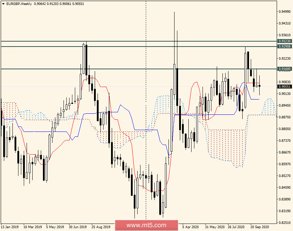
Task: Click the 0.89450 price scale label
Action: [285, 106]
